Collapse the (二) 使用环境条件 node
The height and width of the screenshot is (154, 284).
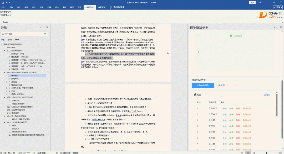coord(4,51)
